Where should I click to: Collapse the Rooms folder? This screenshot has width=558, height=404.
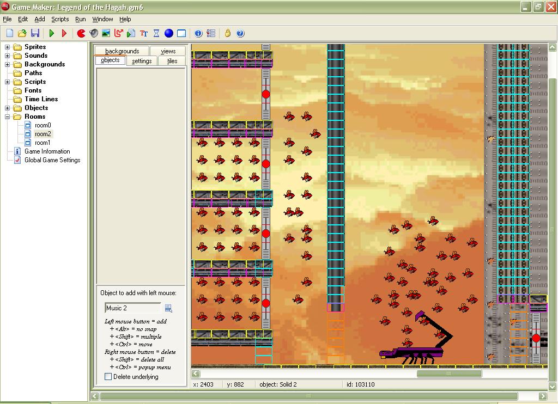tap(7, 117)
